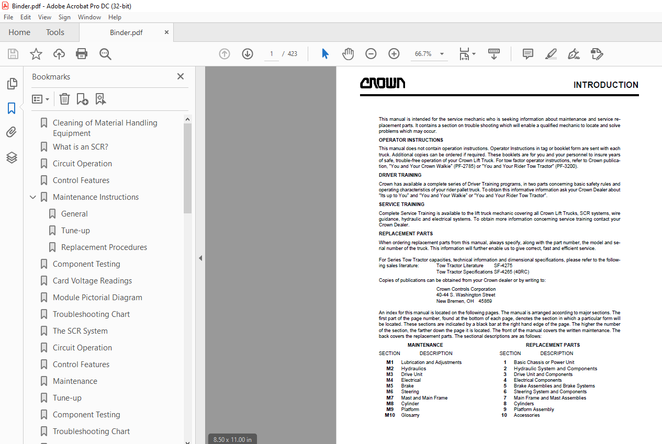
Task: Open the View menu
Action: [x=44, y=17]
